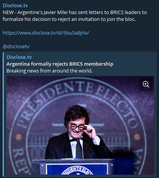Open the Disclose.tv site name in the link preview
Image resolution: width=159 pixels, height=178 pixels.
[19, 57]
